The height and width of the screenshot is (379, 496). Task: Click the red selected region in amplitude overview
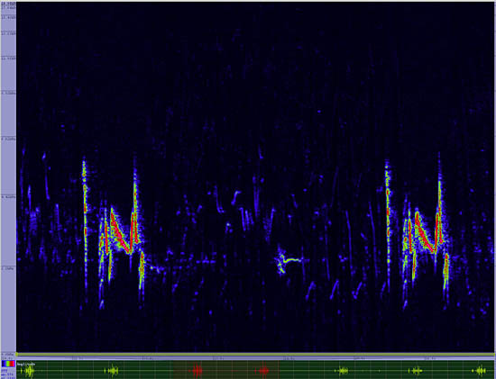(226, 370)
